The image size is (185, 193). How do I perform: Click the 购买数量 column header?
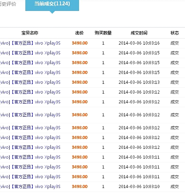click(103, 33)
